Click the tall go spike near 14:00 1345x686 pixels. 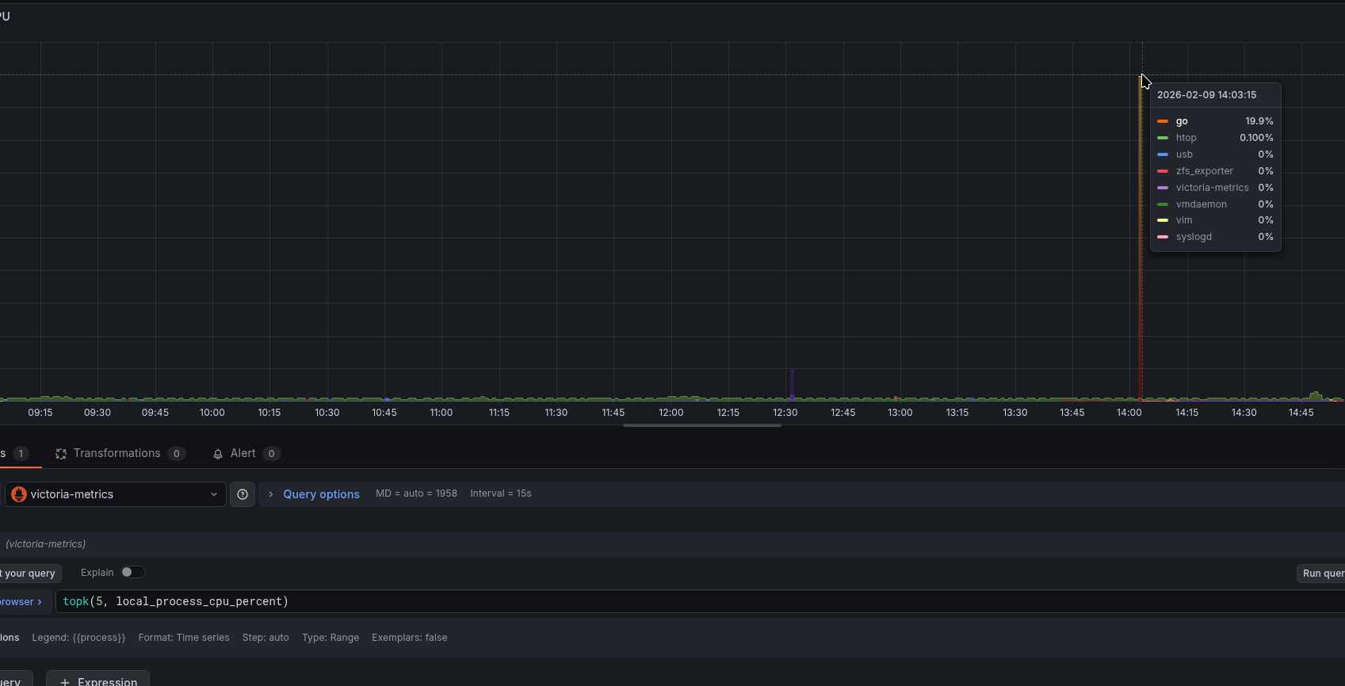coord(1141,238)
